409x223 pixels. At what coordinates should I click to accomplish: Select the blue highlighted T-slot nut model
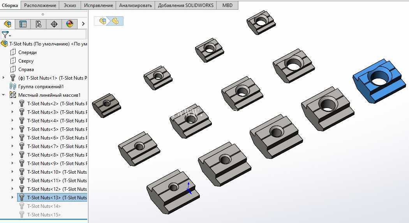coord(379,81)
